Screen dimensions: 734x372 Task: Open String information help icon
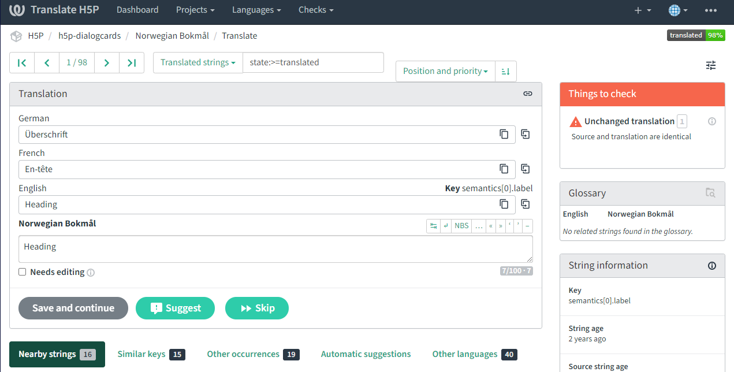[712, 266]
